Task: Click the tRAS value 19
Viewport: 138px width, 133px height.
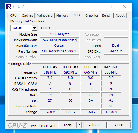Action: tap(50, 95)
